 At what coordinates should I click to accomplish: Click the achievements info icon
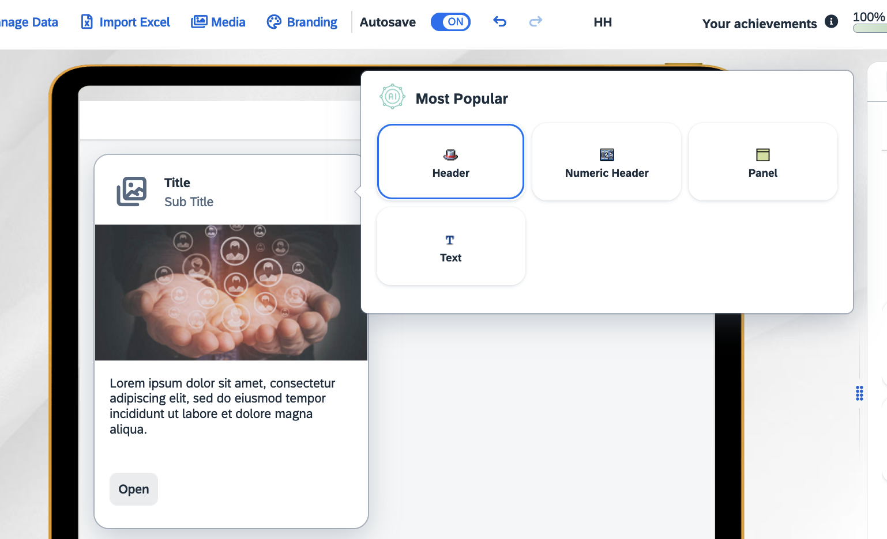coord(831,21)
